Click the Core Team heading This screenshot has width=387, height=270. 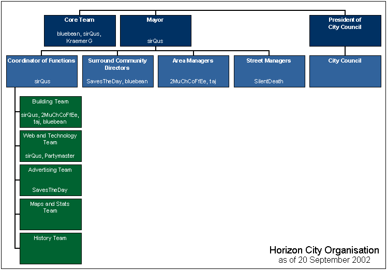pyautogui.click(x=79, y=20)
